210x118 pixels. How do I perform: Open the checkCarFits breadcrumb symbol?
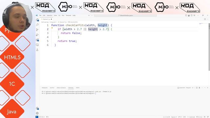73,22
